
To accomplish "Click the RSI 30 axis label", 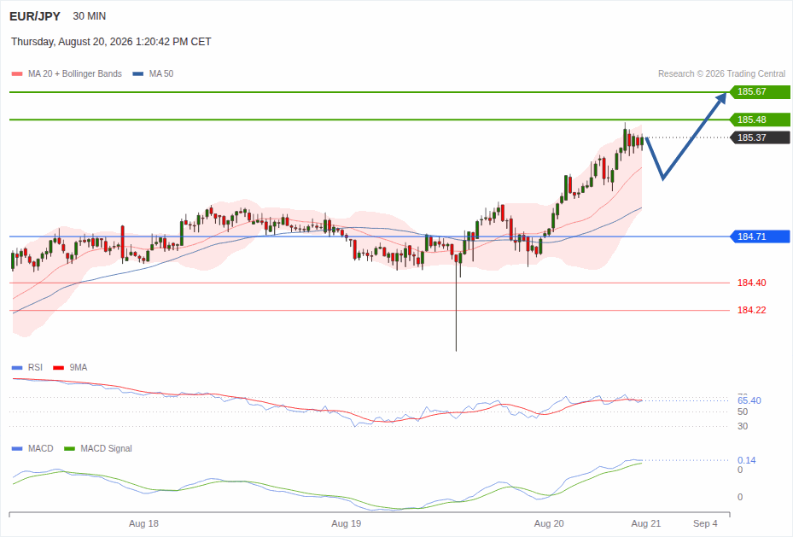I will (743, 426).
